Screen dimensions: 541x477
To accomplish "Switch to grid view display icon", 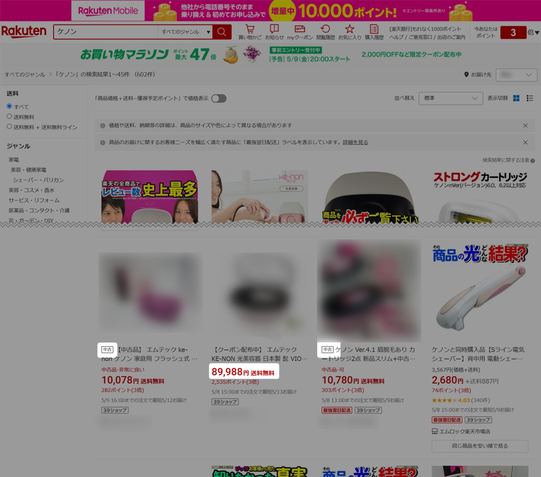I will coord(516,98).
